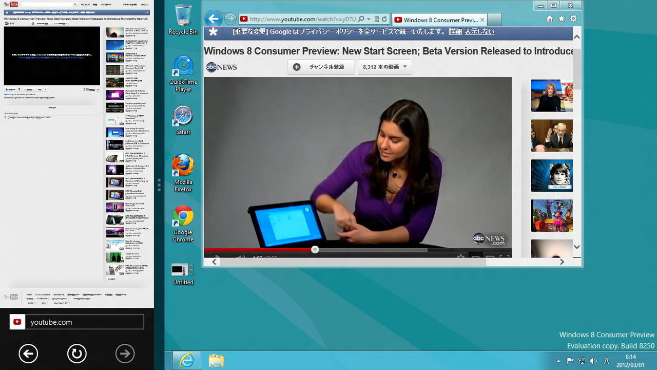The height and width of the screenshot is (370, 657).
Task: Click the video player showing the woman and tablet
Action: click(x=358, y=162)
